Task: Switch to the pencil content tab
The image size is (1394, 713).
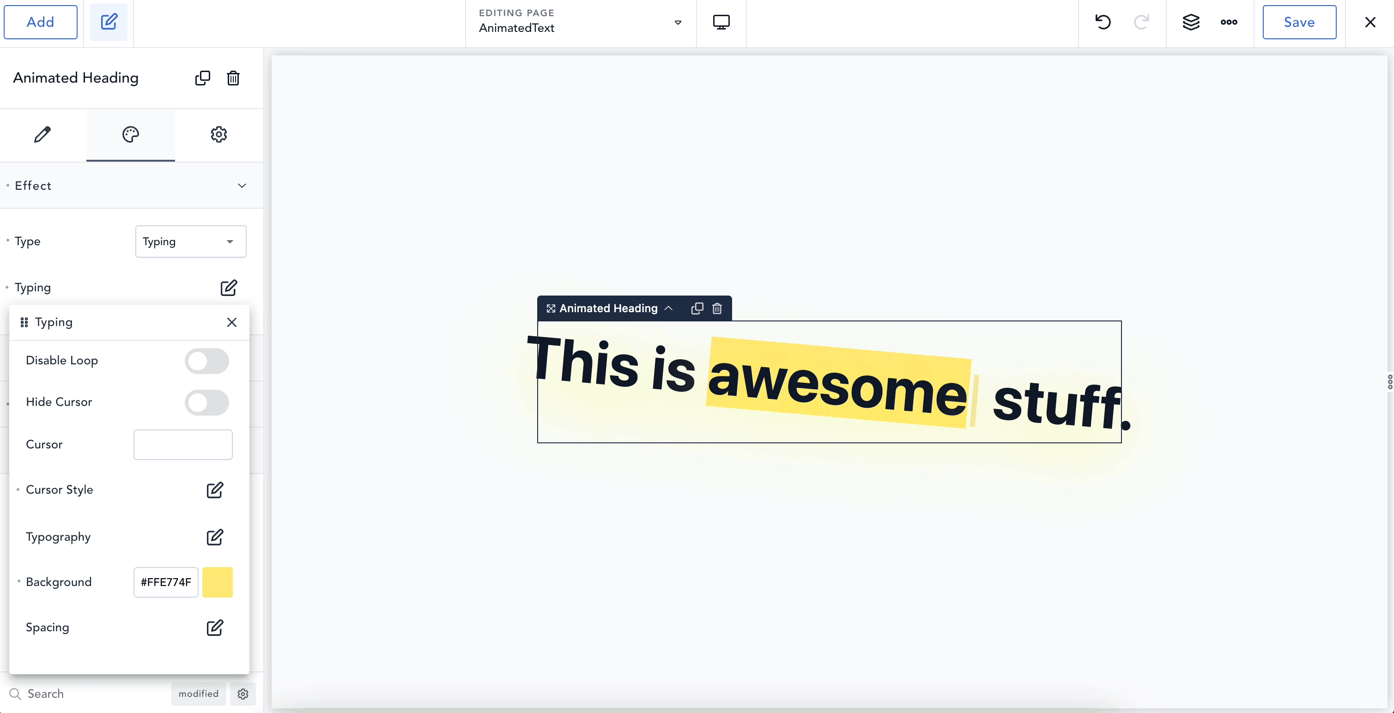Action: (43, 134)
